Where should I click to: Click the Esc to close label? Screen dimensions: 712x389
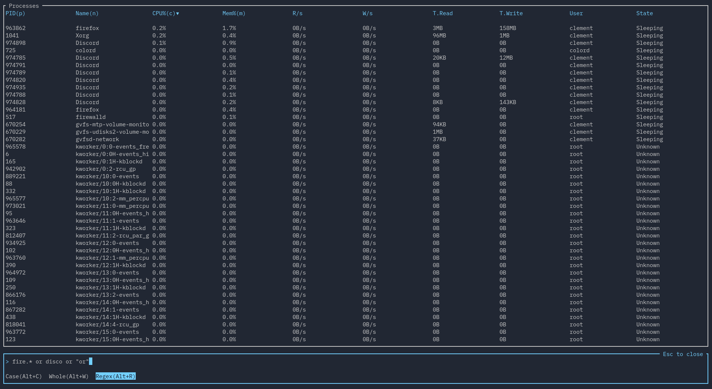[x=683, y=354]
